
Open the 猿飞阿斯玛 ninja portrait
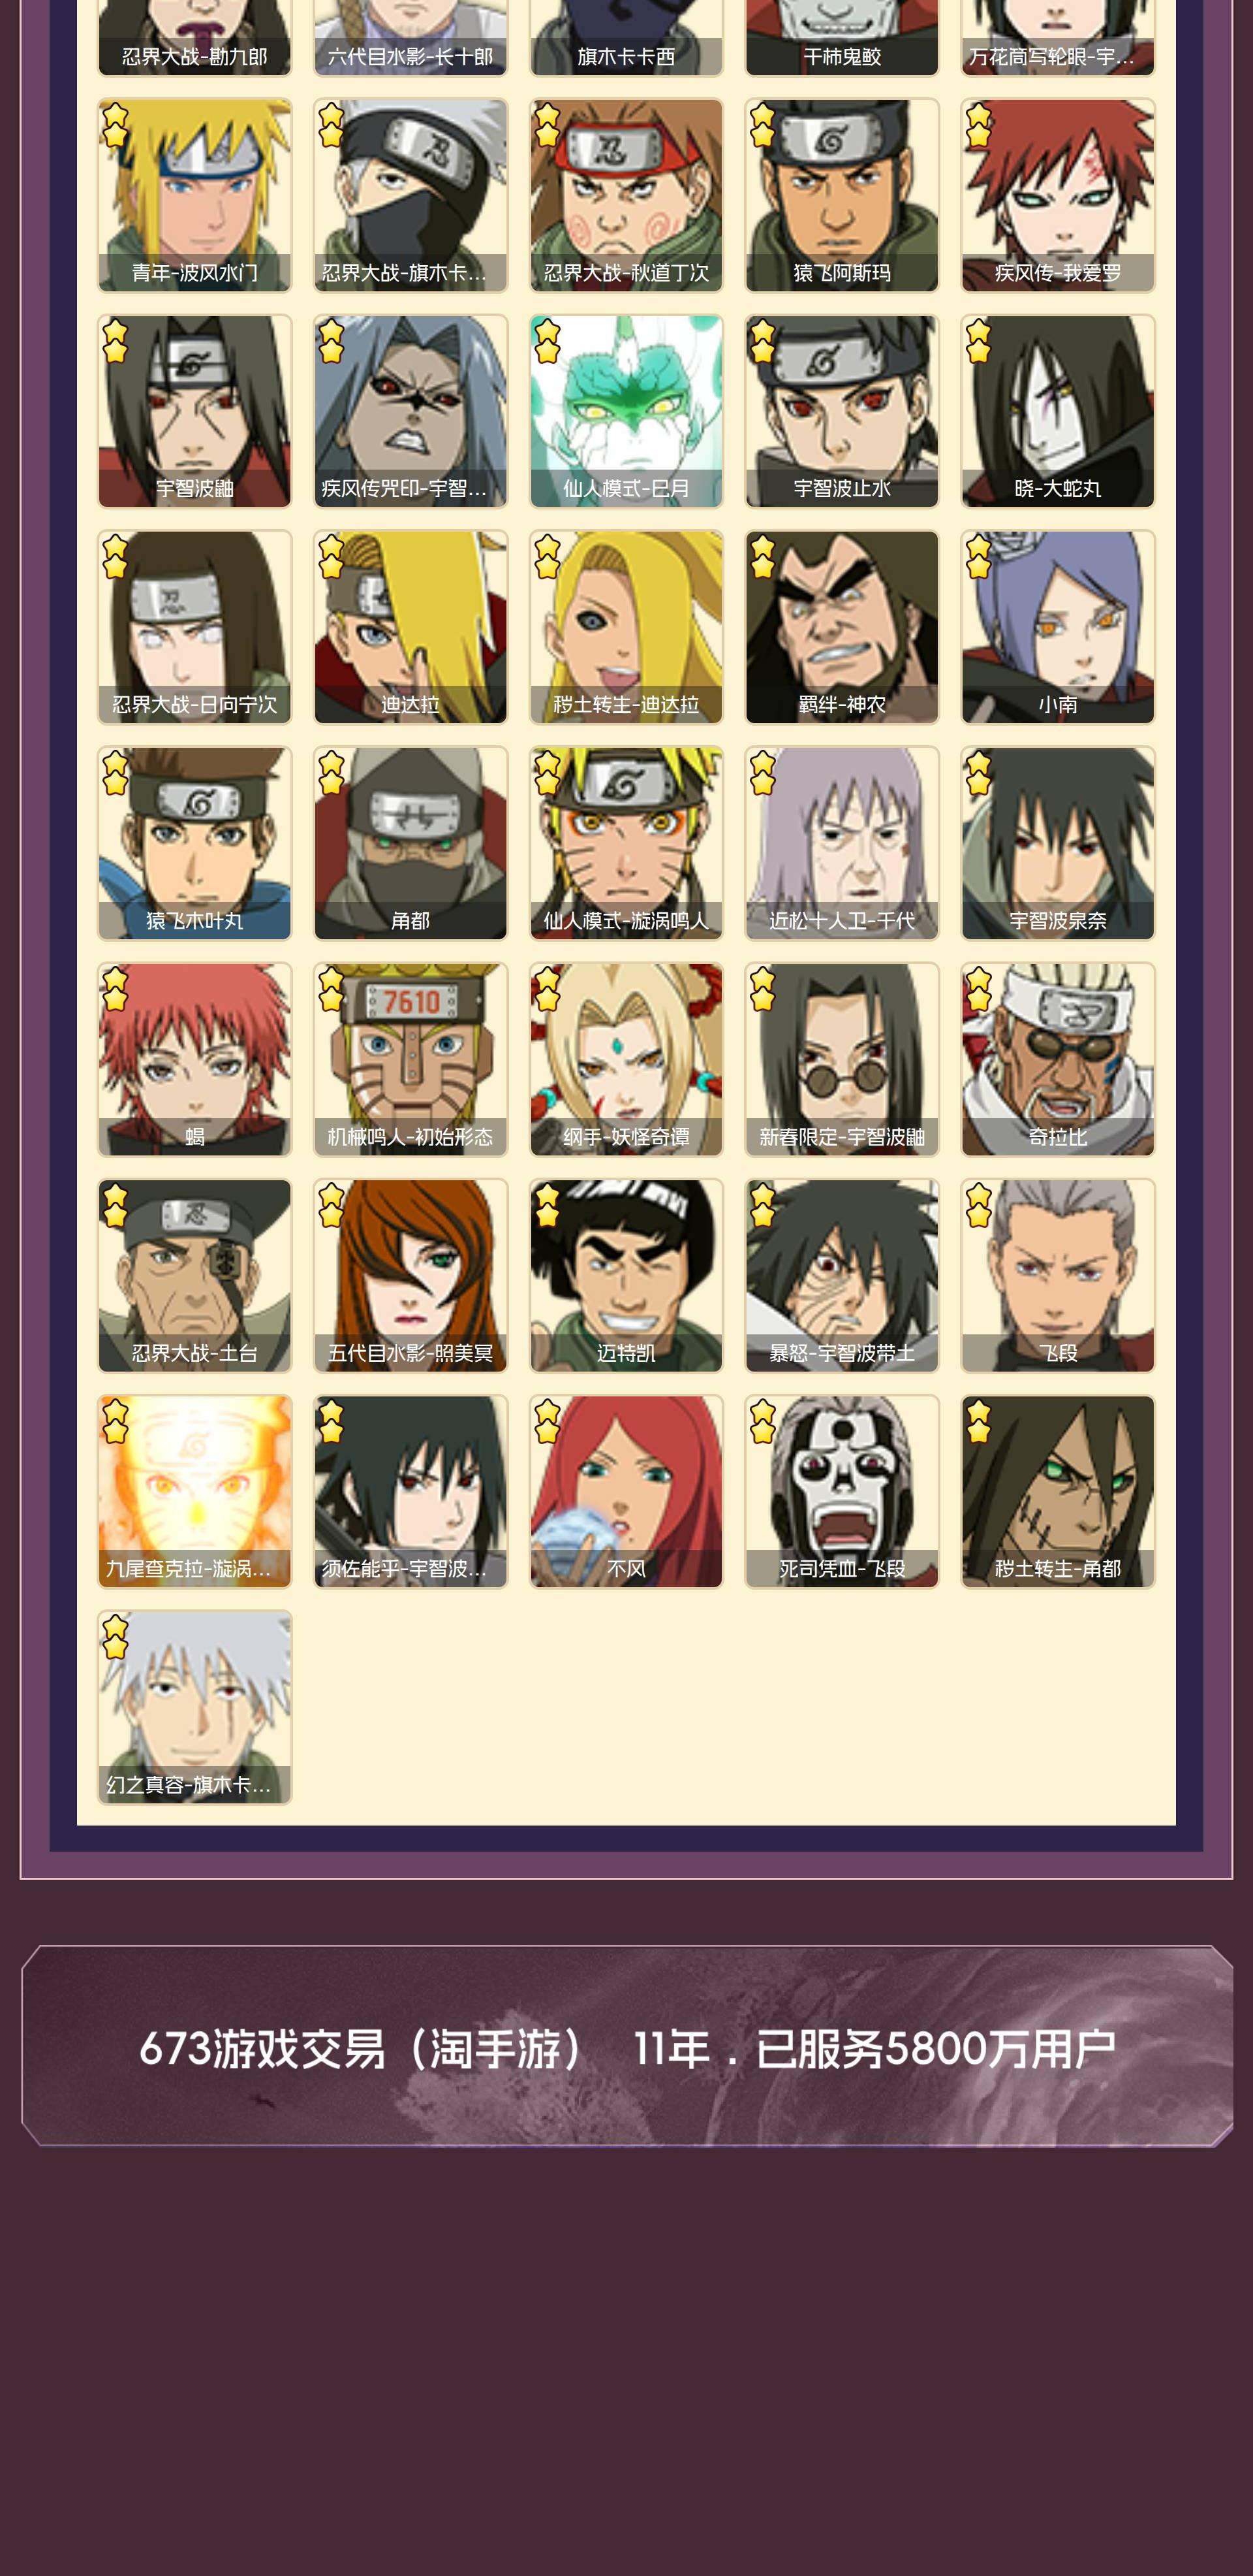[841, 195]
